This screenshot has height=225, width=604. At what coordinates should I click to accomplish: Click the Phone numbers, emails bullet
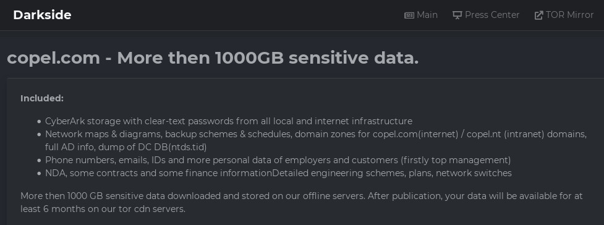tap(278, 160)
